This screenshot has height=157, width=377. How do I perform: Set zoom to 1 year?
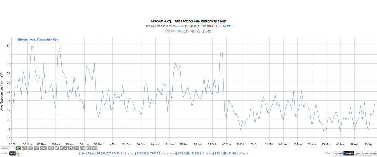point(357,154)
